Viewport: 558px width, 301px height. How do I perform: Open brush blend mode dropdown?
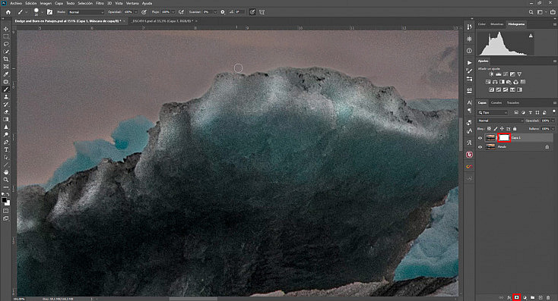click(86, 12)
